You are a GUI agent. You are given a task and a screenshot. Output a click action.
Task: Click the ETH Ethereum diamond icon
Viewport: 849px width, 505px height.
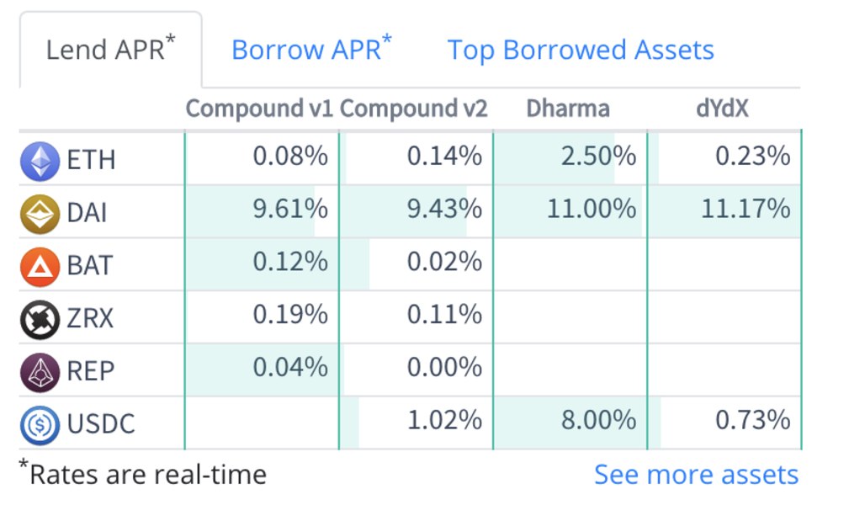(x=40, y=161)
